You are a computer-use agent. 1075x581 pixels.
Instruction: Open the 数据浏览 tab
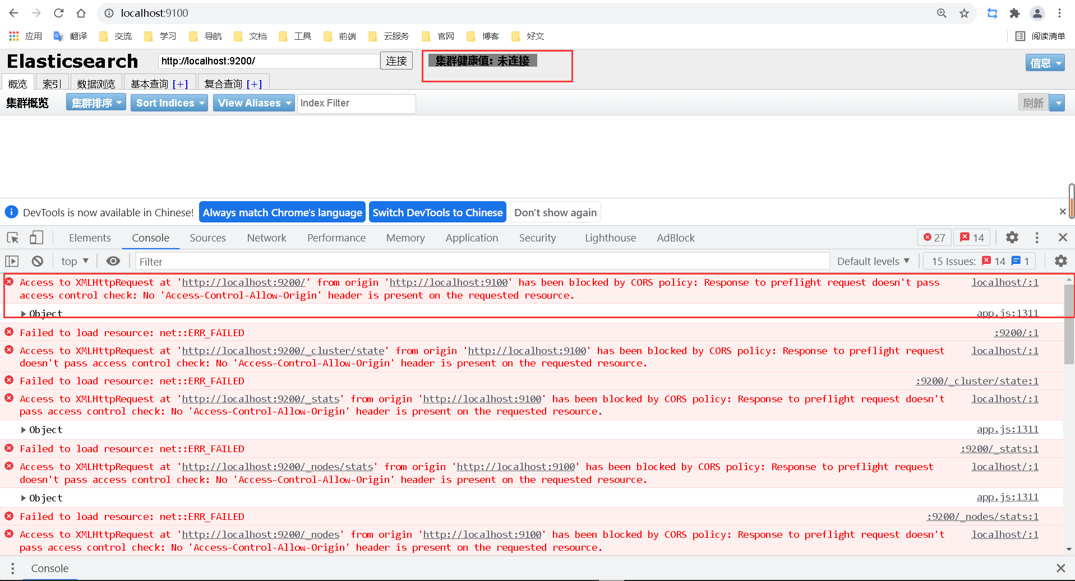(96, 83)
